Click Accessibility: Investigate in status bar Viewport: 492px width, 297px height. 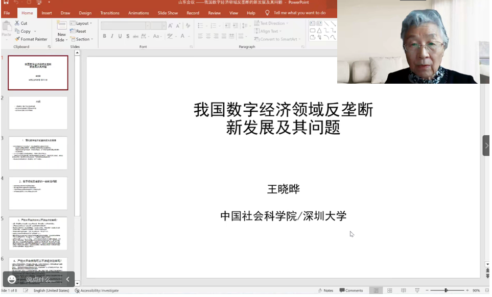point(97,290)
